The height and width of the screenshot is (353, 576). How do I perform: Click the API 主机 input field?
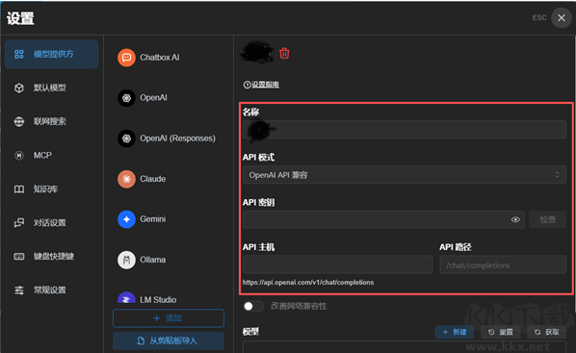[x=337, y=265]
